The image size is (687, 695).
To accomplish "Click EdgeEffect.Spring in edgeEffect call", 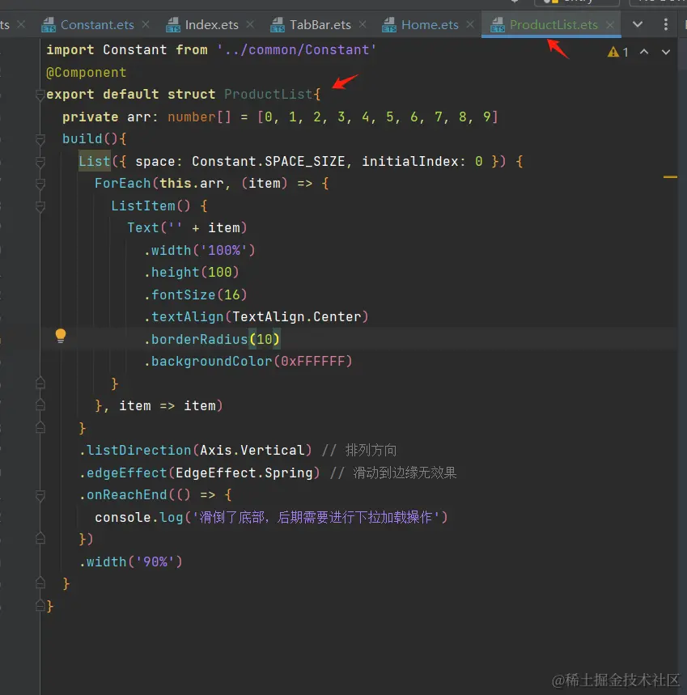I will click(x=244, y=473).
